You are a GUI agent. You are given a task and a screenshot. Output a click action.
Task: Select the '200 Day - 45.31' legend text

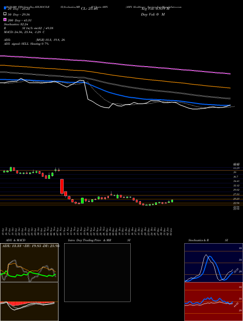[x=19, y=20]
